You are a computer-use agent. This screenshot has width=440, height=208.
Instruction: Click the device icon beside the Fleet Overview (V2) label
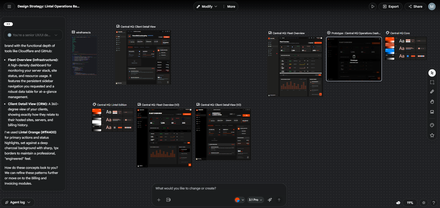coord(139,105)
